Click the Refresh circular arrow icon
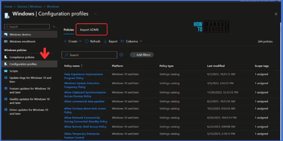283x141 pixels. (87, 41)
